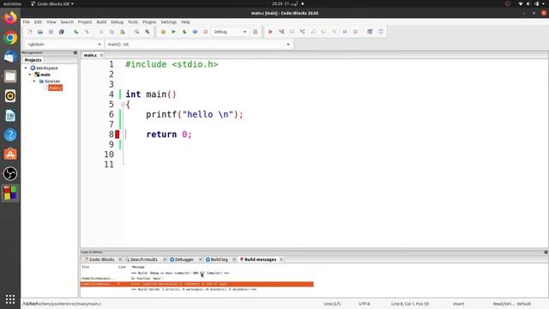Open the Tools menu
The image size is (549, 309).
(133, 22)
